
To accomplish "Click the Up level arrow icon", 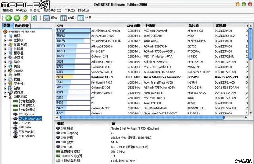I will pos(25,18).
